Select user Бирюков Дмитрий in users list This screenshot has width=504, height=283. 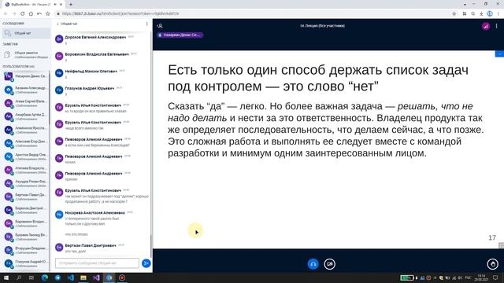(26, 210)
